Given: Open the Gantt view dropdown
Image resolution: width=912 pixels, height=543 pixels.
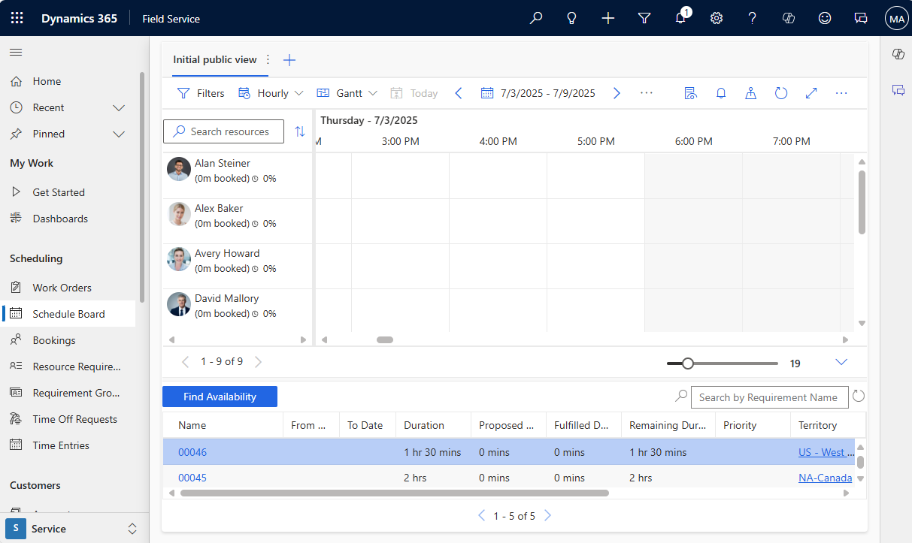Looking at the screenshot, I should (347, 92).
